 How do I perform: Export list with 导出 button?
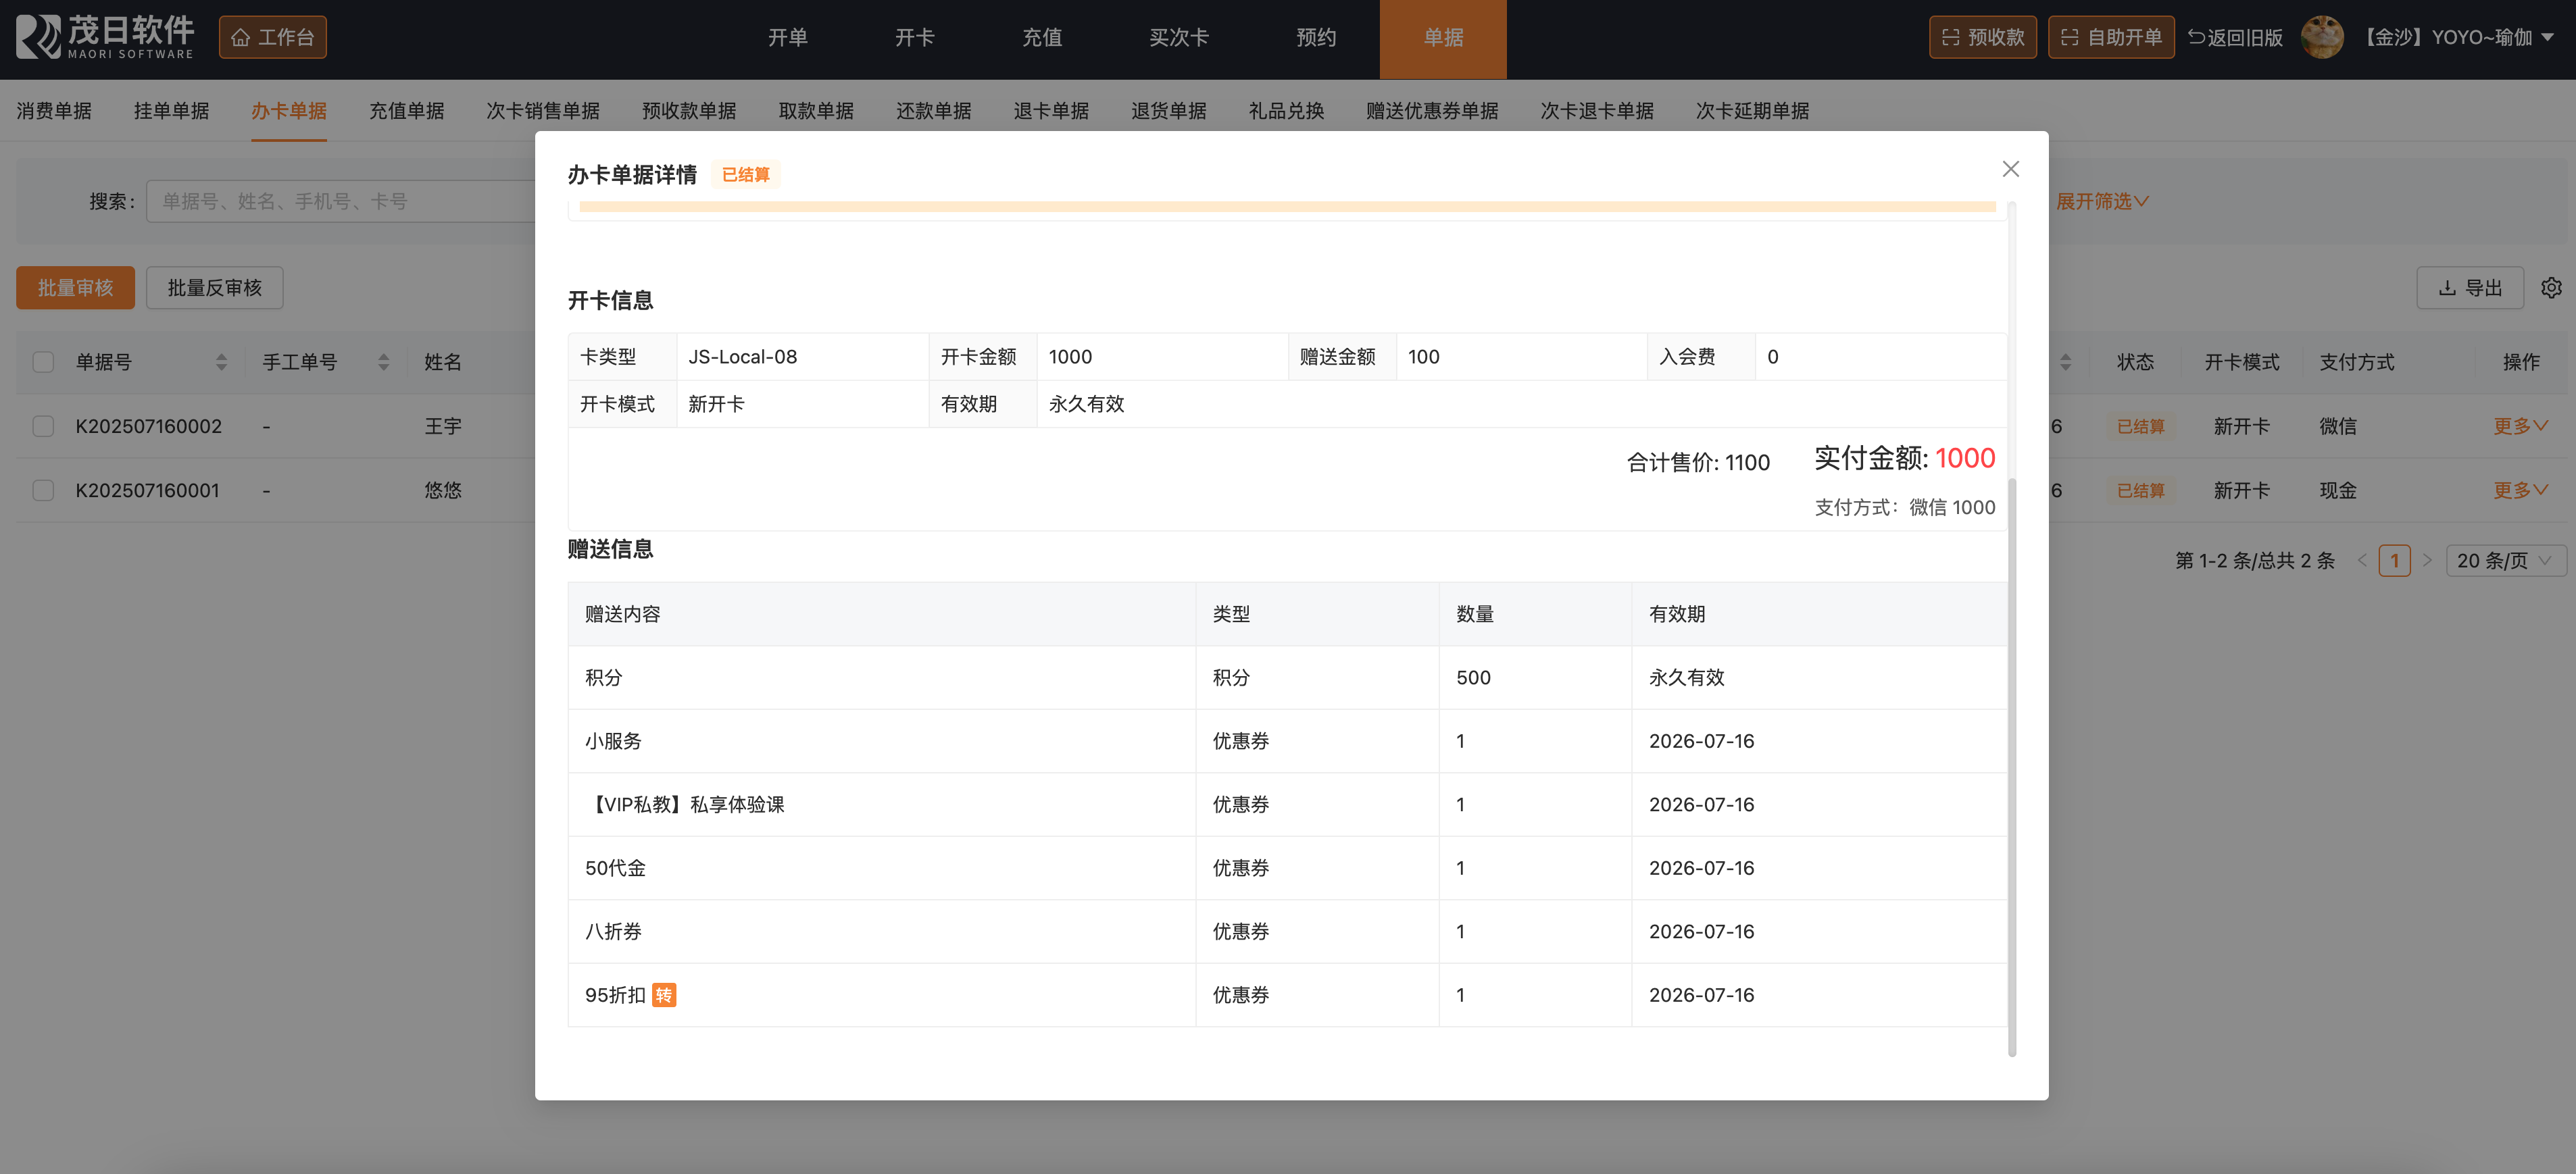[x=2469, y=288]
